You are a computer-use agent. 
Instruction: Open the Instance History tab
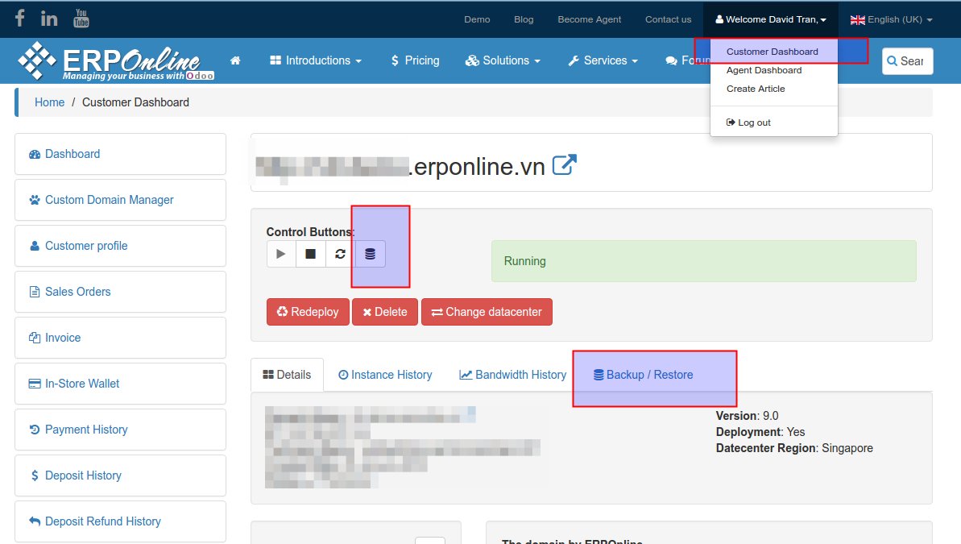click(x=385, y=375)
